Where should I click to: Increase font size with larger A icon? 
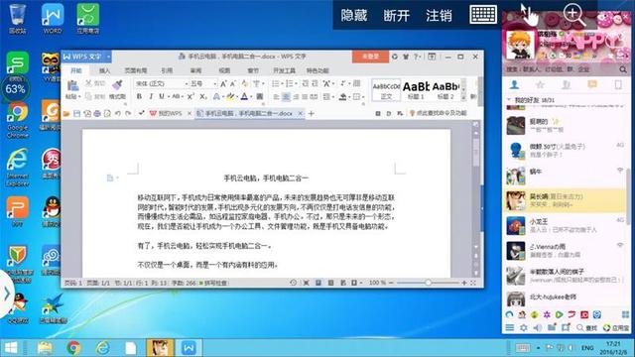[223, 83]
